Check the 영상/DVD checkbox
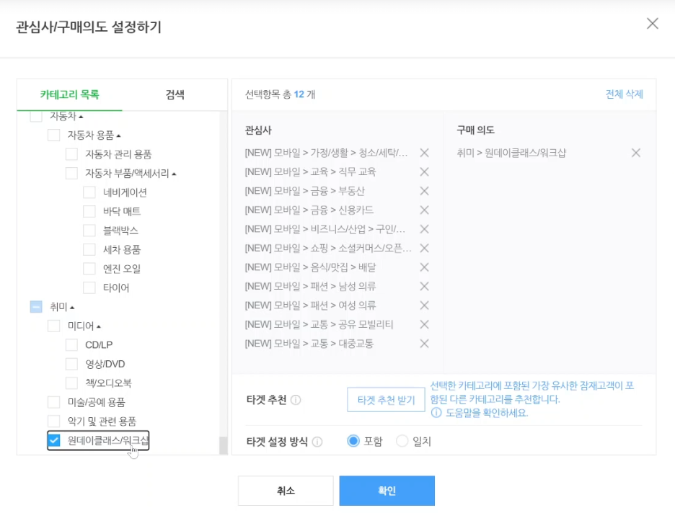675x513 pixels. pos(71,364)
